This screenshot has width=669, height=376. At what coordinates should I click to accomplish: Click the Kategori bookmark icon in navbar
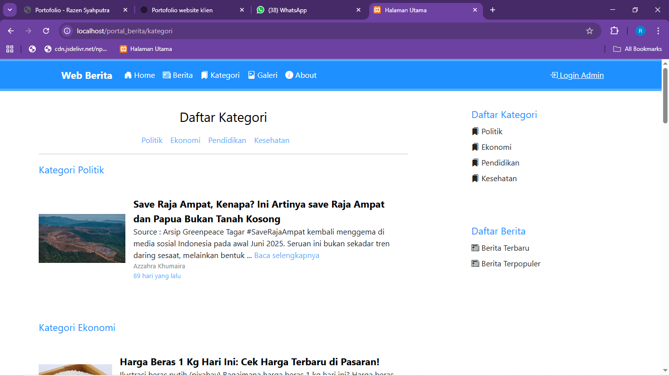(204, 75)
